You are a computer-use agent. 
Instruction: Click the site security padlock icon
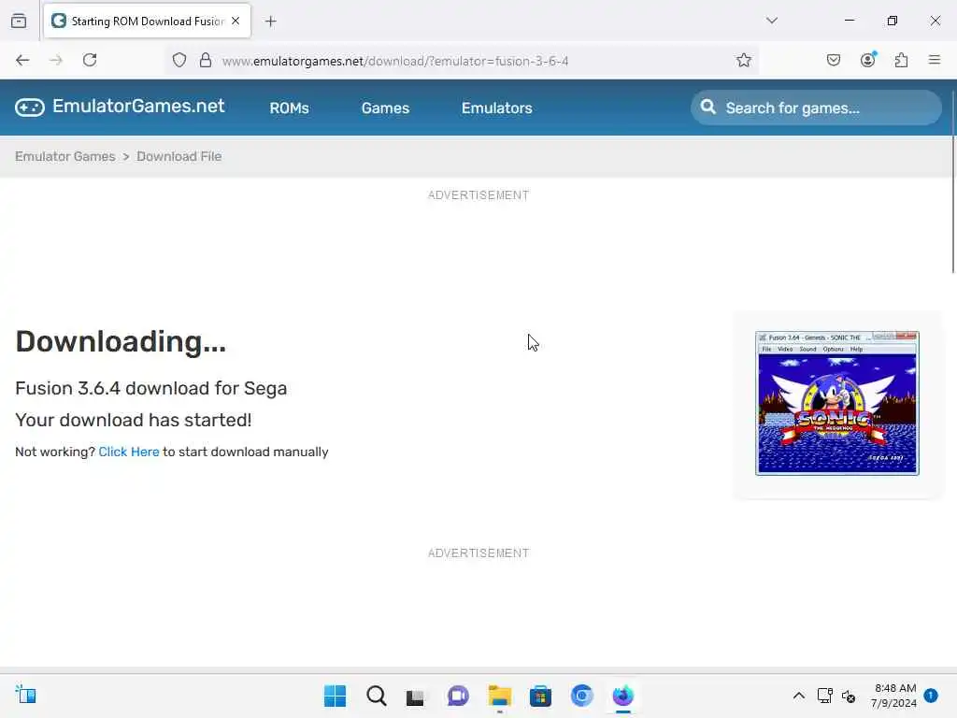point(206,60)
